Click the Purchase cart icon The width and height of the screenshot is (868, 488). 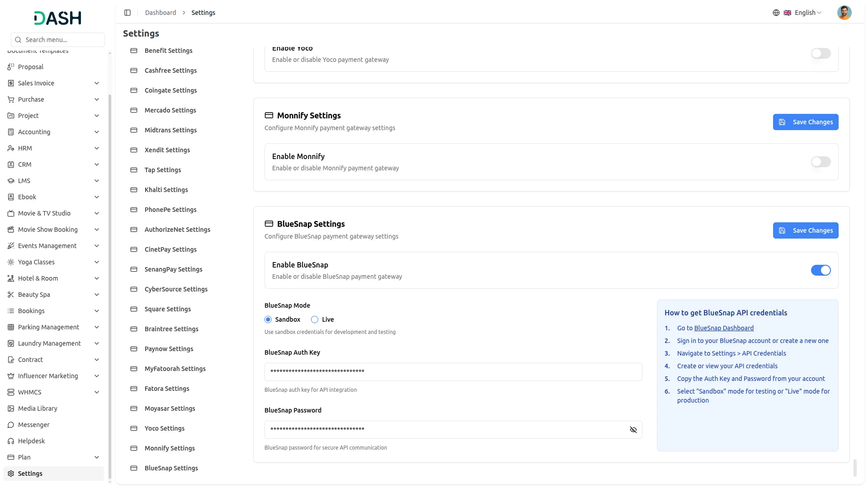(11, 99)
